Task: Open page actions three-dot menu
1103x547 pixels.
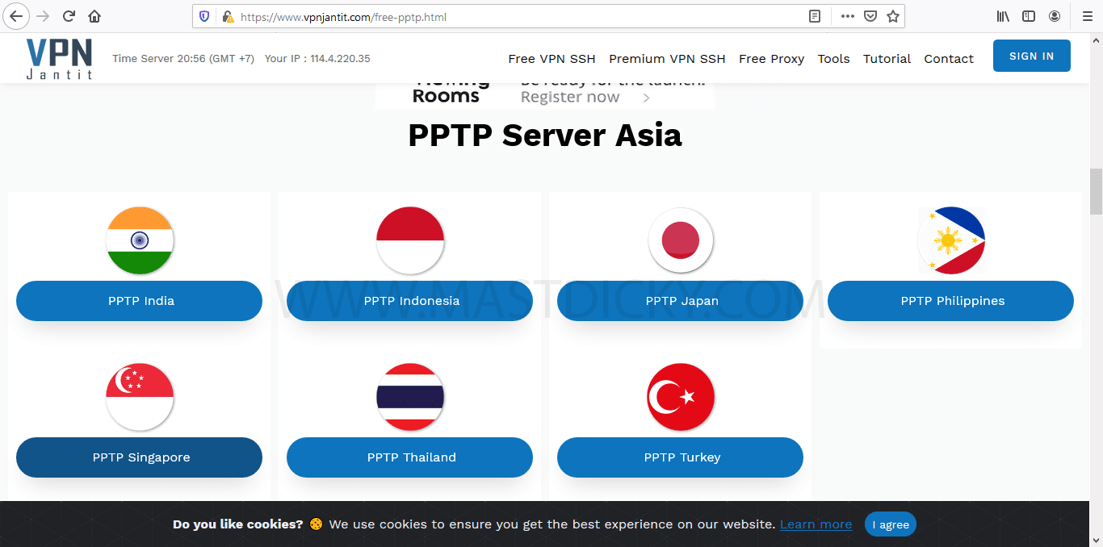Action: pyautogui.click(x=847, y=16)
